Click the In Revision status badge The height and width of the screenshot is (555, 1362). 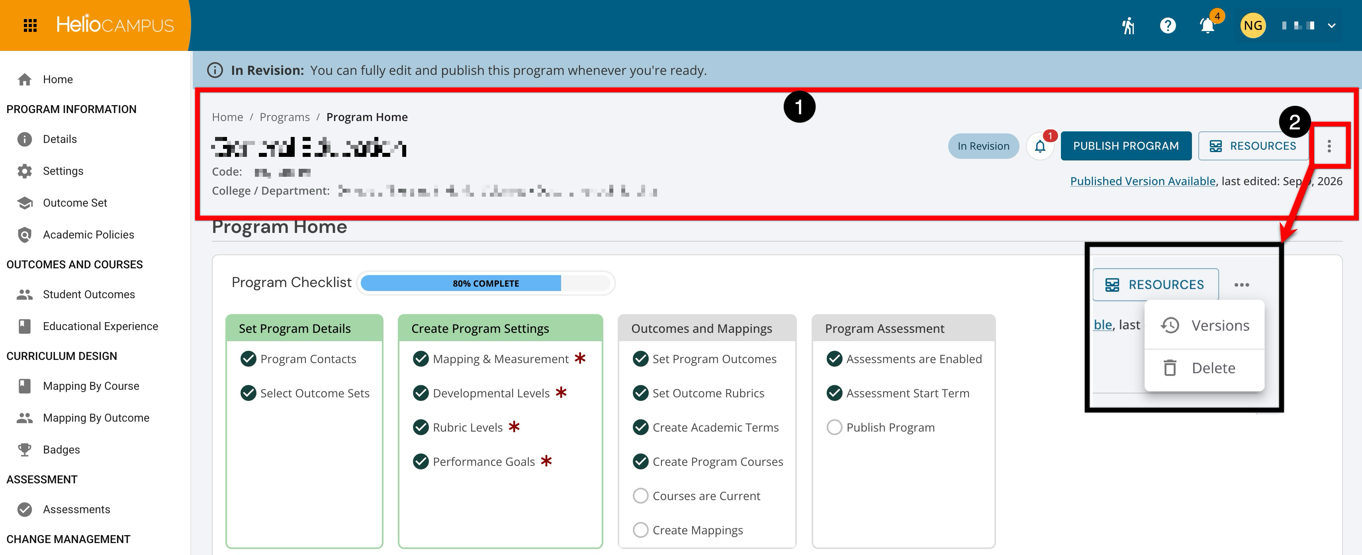983,146
